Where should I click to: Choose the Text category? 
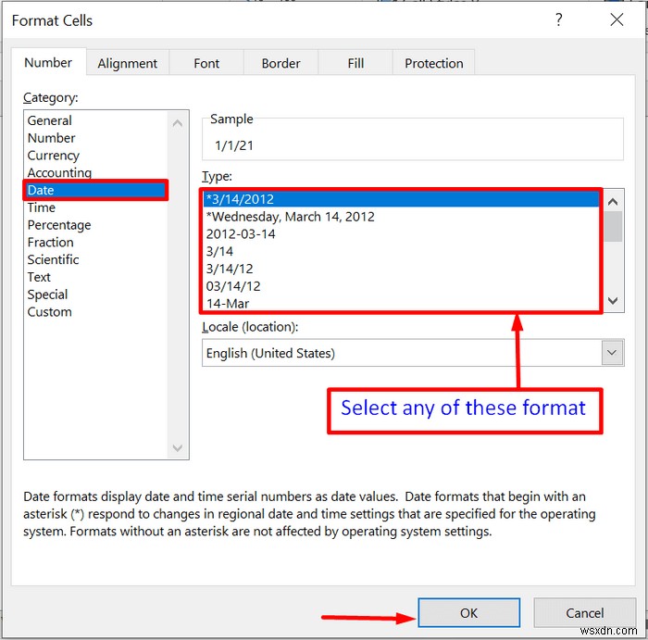[96, 277]
